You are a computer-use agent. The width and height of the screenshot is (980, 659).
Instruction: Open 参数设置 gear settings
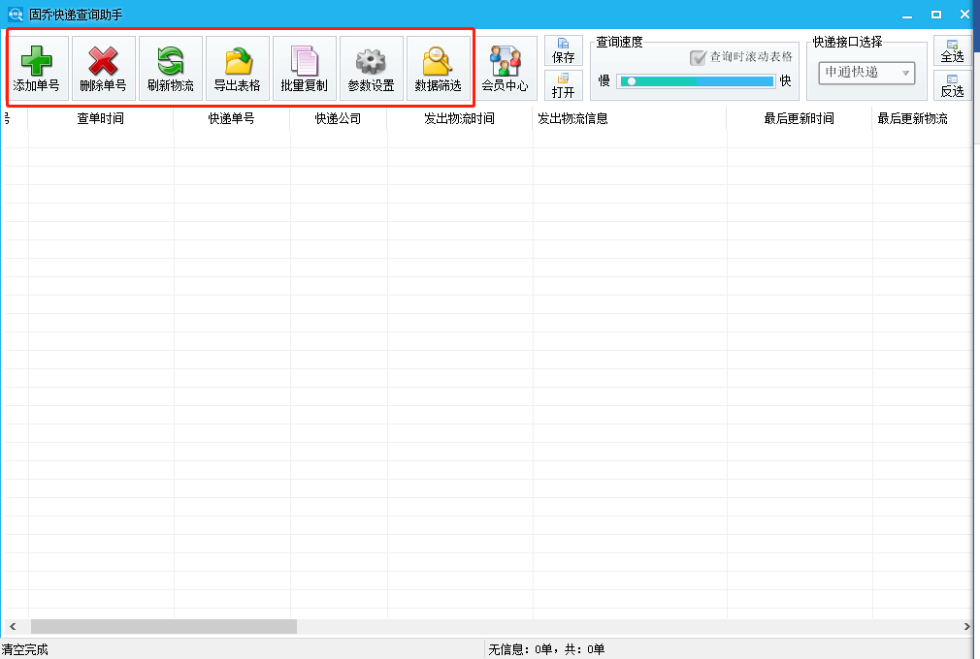click(371, 68)
